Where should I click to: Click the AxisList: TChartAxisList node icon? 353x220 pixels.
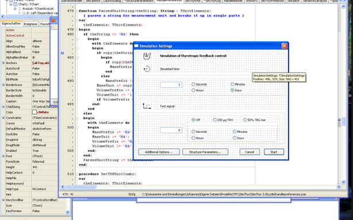click(x=20, y=9)
